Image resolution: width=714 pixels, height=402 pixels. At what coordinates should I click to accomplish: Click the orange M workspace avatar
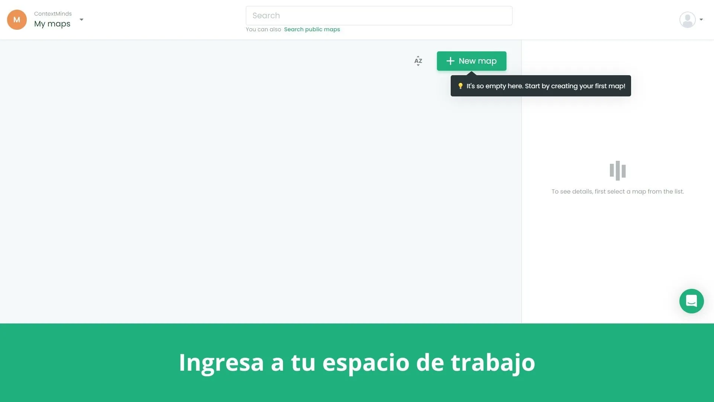point(17,20)
